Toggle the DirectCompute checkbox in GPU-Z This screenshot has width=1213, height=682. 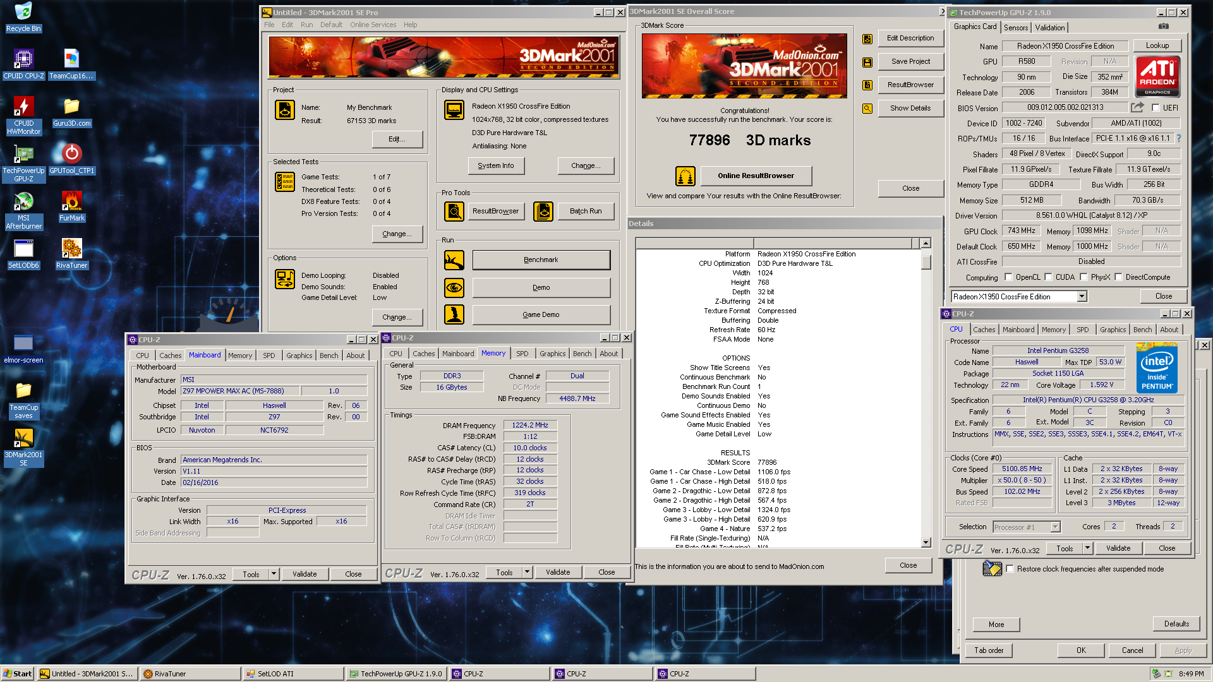point(1118,277)
